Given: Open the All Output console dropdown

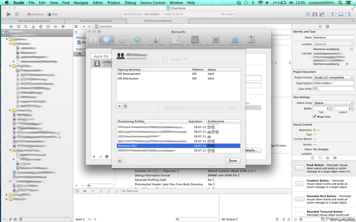Looking at the screenshot, I should click(230, 219).
